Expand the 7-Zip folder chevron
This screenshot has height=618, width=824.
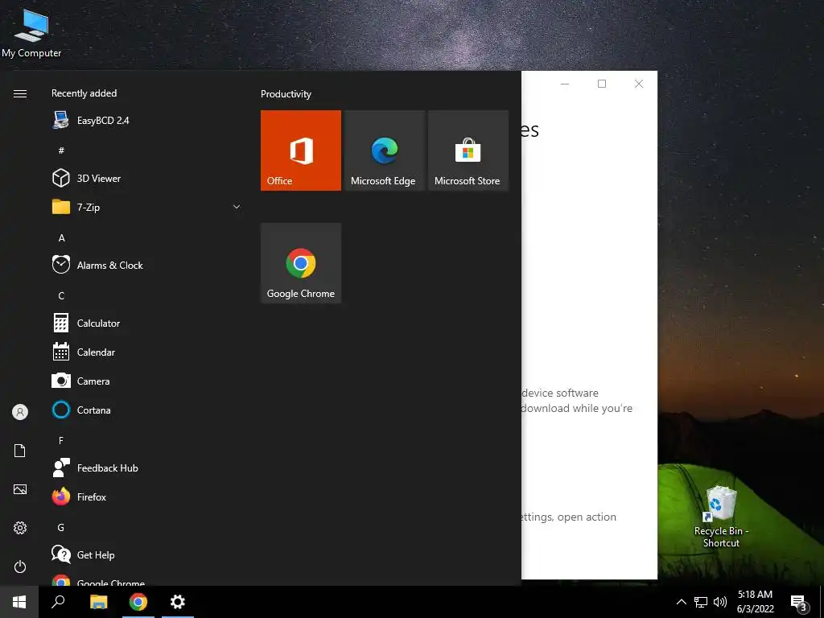(237, 207)
